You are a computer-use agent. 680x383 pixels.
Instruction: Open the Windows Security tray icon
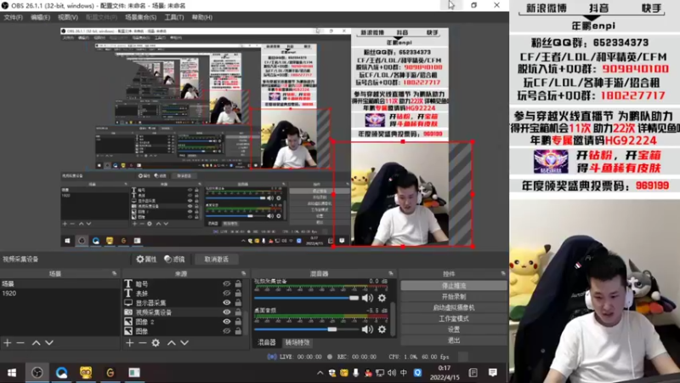point(332,373)
